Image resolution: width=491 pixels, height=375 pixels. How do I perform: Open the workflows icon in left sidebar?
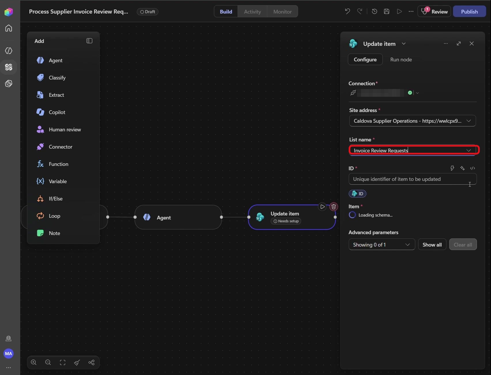pos(9,67)
